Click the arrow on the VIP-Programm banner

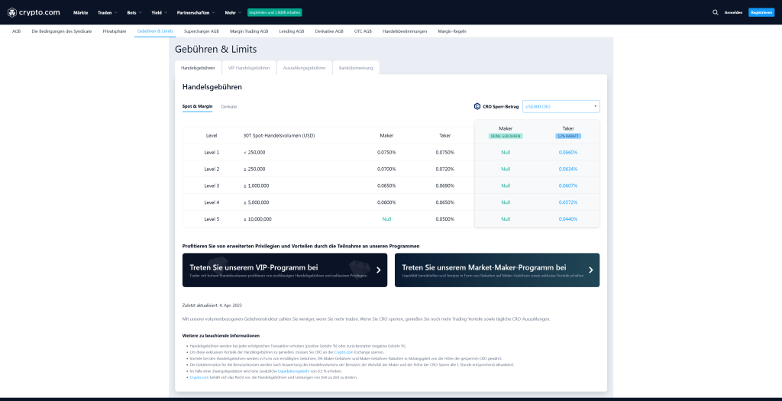[x=378, y=270]
